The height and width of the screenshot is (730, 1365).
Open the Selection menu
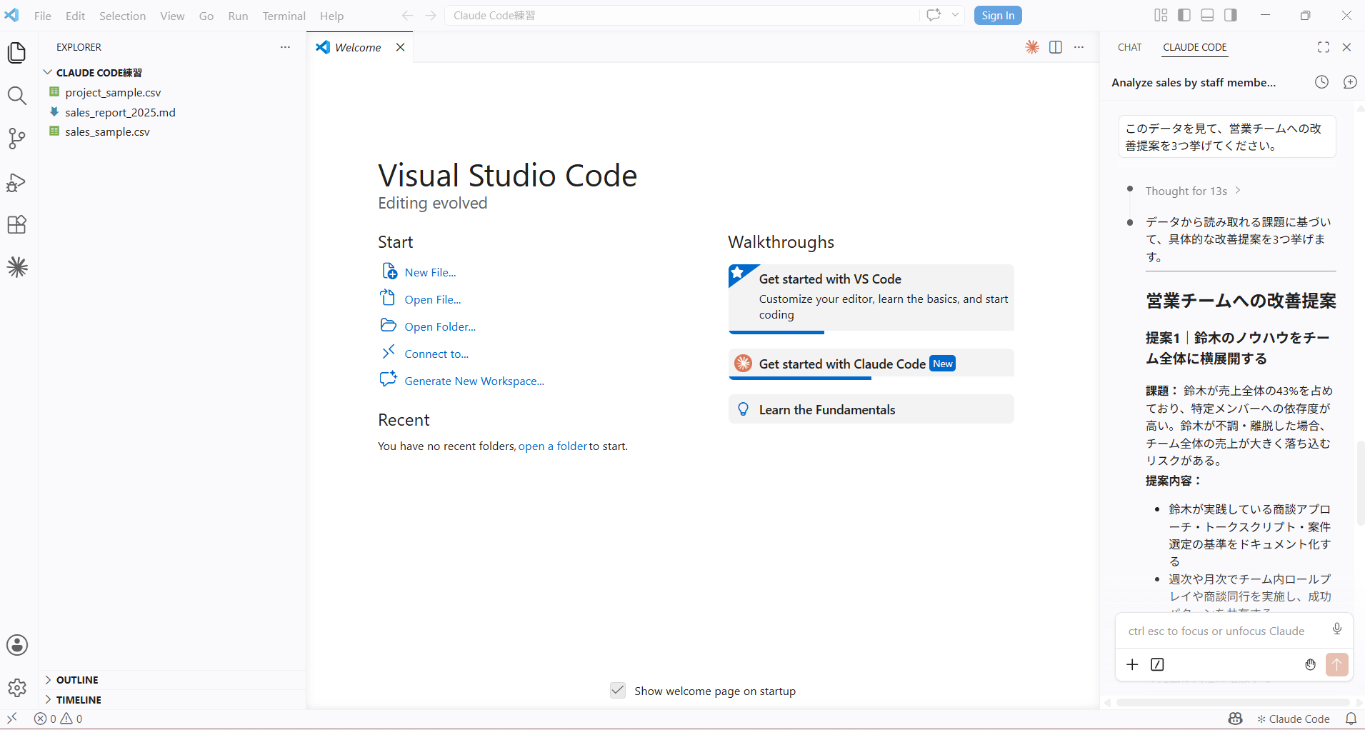coord(122,16)
